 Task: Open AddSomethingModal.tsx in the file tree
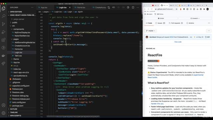[x=25, y=42]
